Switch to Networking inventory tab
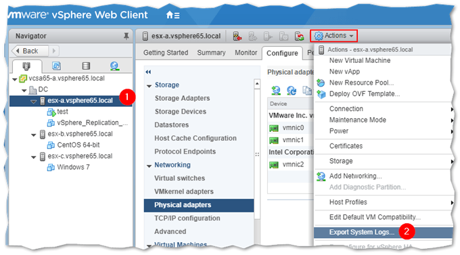460x255 pixels. (114, 66)
